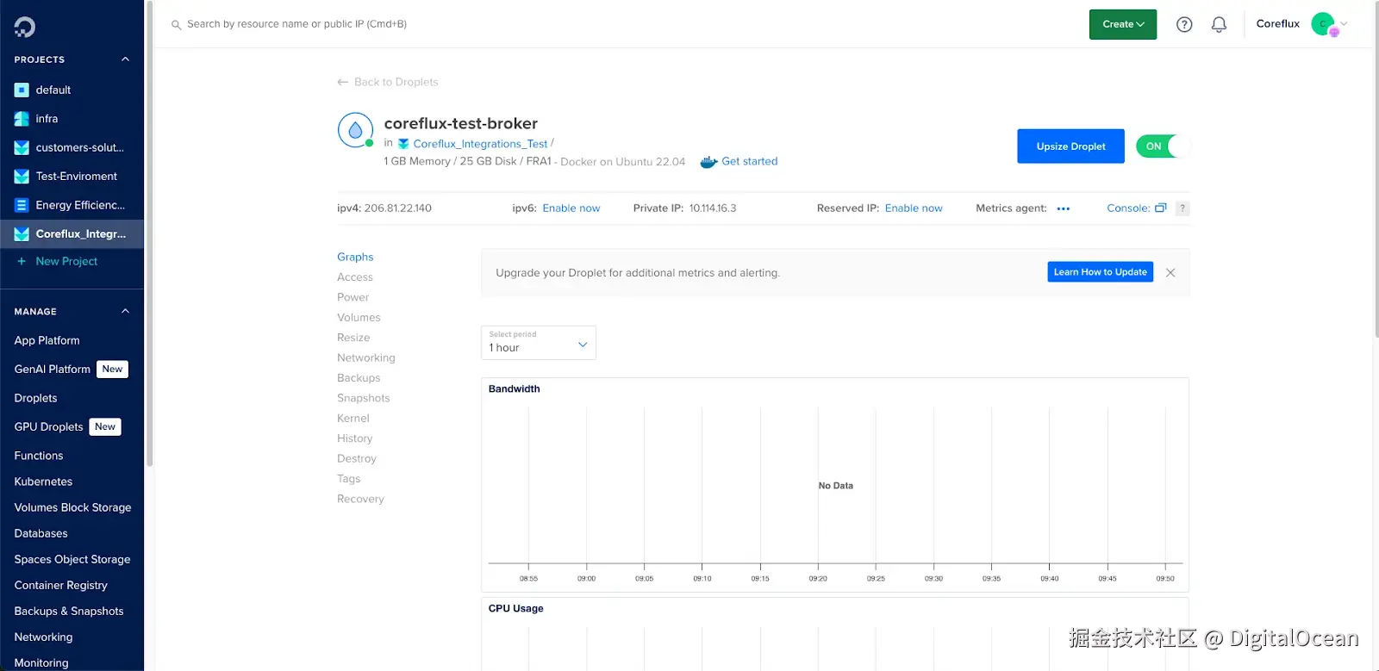Open the Snapshots tab
Viewport: 1379px width, 671px height.
pos(364,398)
